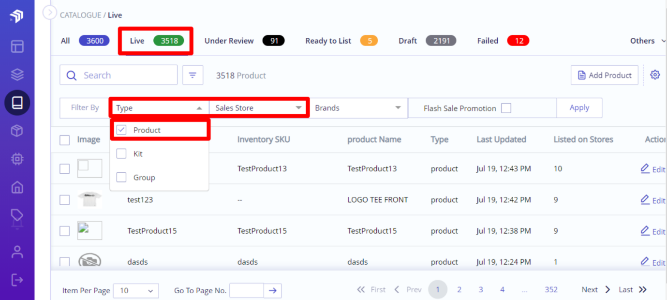This screenshot has height=300, width=667.
Task: Expand the Others tab dropdown
Action: (x=648, y=41)
